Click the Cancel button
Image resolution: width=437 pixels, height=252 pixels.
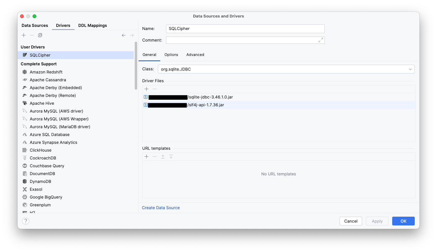[x=351, y=221]
